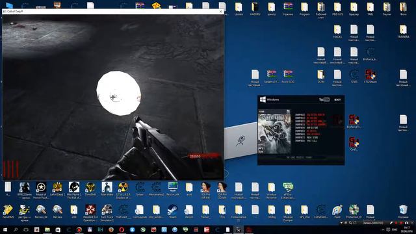Open the taskbar clock and date
Image resolution: width=416 pixels, height=234 pixels.
coord(406,229)
